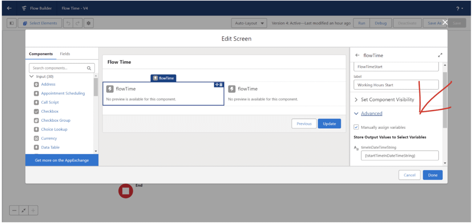Click the Working Hours Start label field
This screenshot has height=224, width=473.
click(x=396, y=85)
